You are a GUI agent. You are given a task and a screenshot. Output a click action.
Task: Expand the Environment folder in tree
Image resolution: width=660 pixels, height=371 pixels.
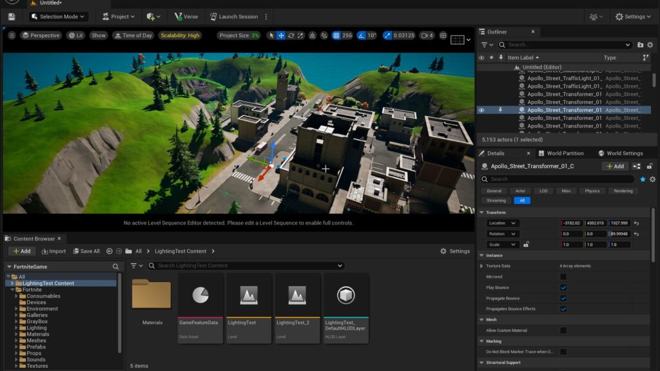click(x=16, y=309)
